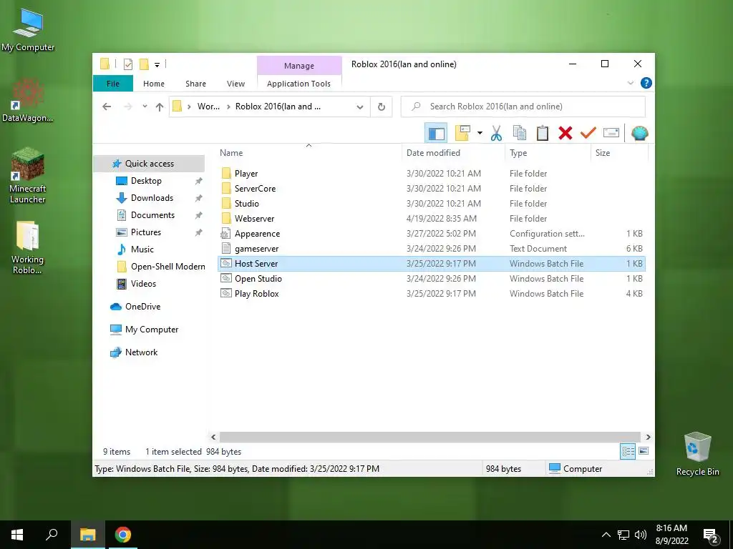Open recent locations dropdown arrow

point(145,107)
